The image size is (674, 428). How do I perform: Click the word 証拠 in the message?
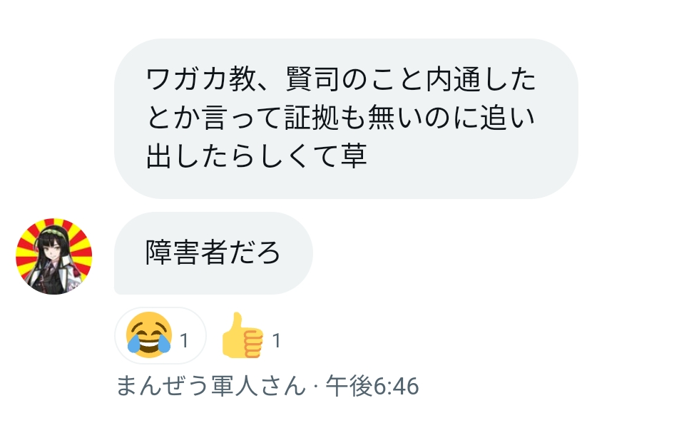[312, 117]
